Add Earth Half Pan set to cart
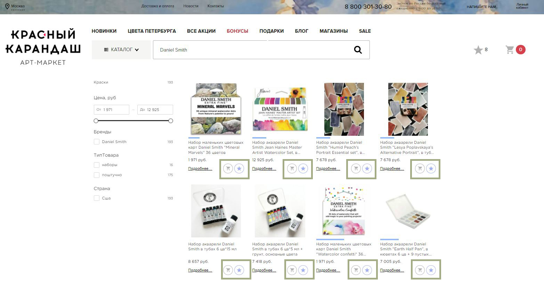Image resolution: width=544 pixels, height=283 pixels. tap(420, 270)
